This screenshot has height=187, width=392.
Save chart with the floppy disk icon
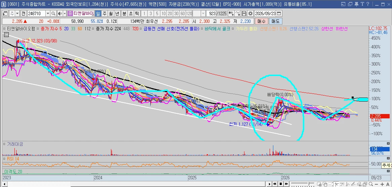click(x=244, y=13)
